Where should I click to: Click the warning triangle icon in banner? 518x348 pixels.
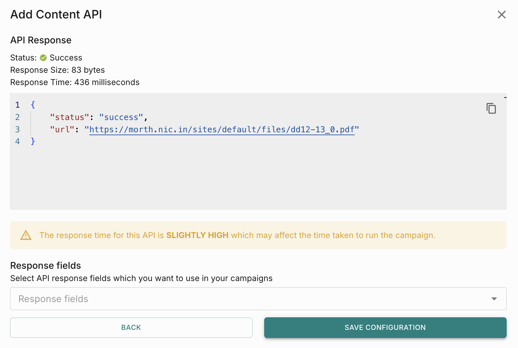26,235
